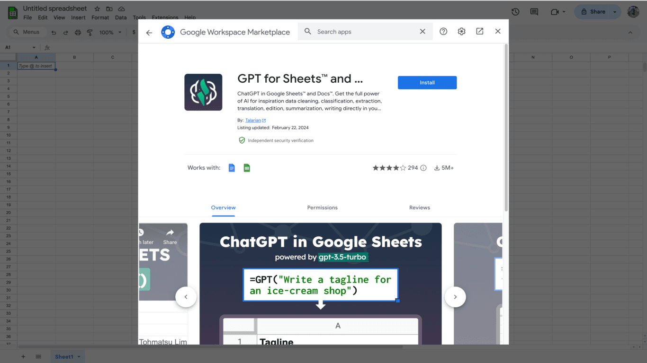Redo action in Sheets toolbar
The width and height of the screenshot is (647, 363).
[65, 33]
